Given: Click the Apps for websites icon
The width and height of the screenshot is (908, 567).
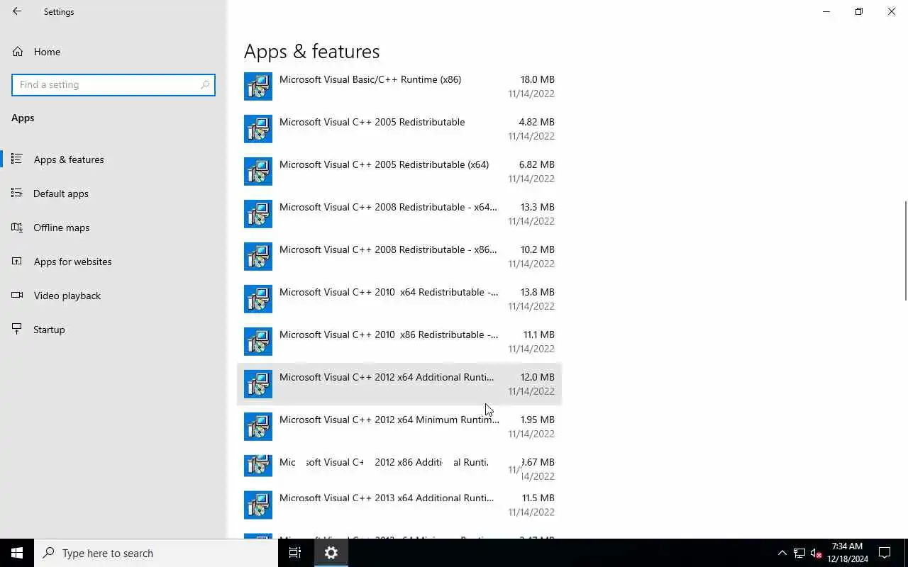Looking at the screenshot, I should coord(17,262).
